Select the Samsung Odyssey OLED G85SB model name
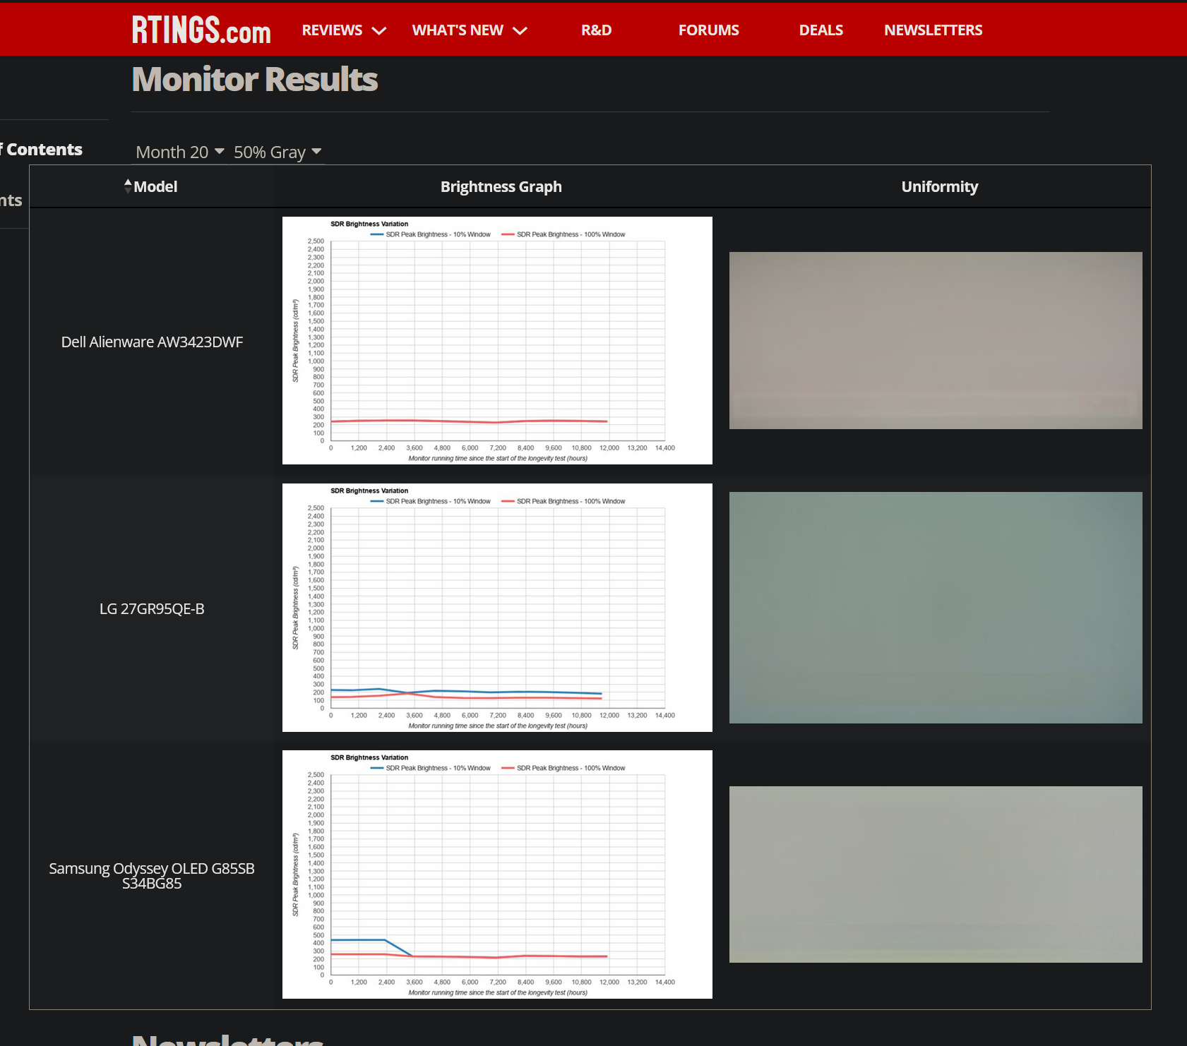The height and width of the screenshot is (1046, 1187). click(151, 875)
